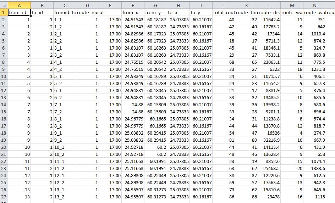The height and width of the screenshot is (203, 335).
Task: Click cell with value 751
Action: click(314, 19)
